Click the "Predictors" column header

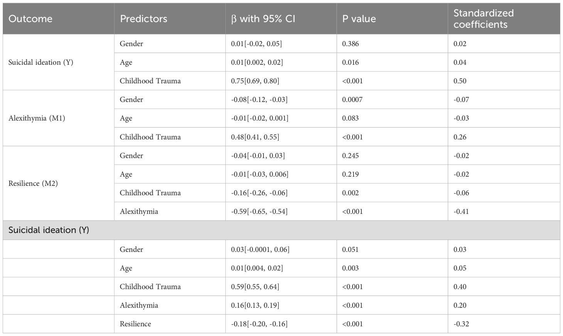click(x=143, y=19)
